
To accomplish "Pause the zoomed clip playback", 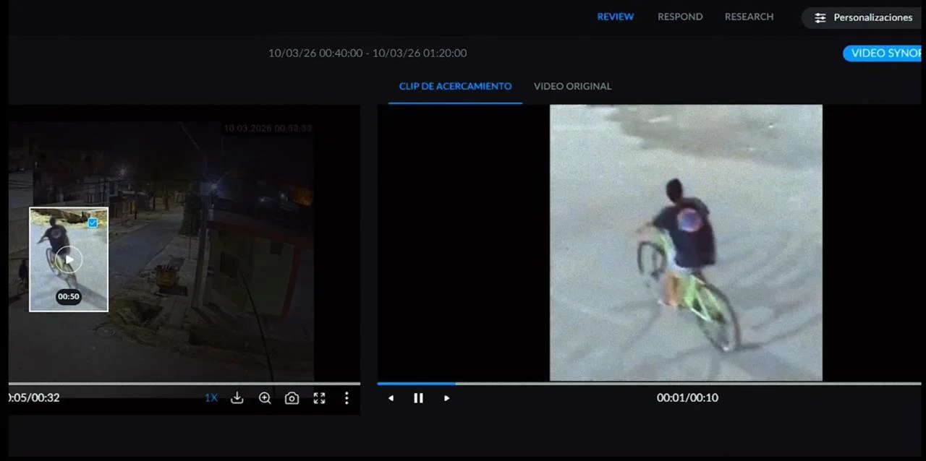I will [418, 398].
